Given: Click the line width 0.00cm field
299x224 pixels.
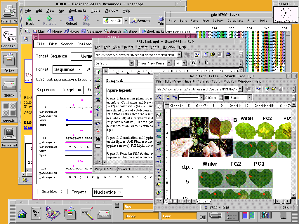Looking at the screenshot, I should point(211,97).
